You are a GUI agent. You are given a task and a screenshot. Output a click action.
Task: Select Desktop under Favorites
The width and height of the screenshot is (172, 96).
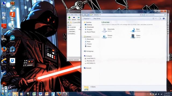click(88, 25)
